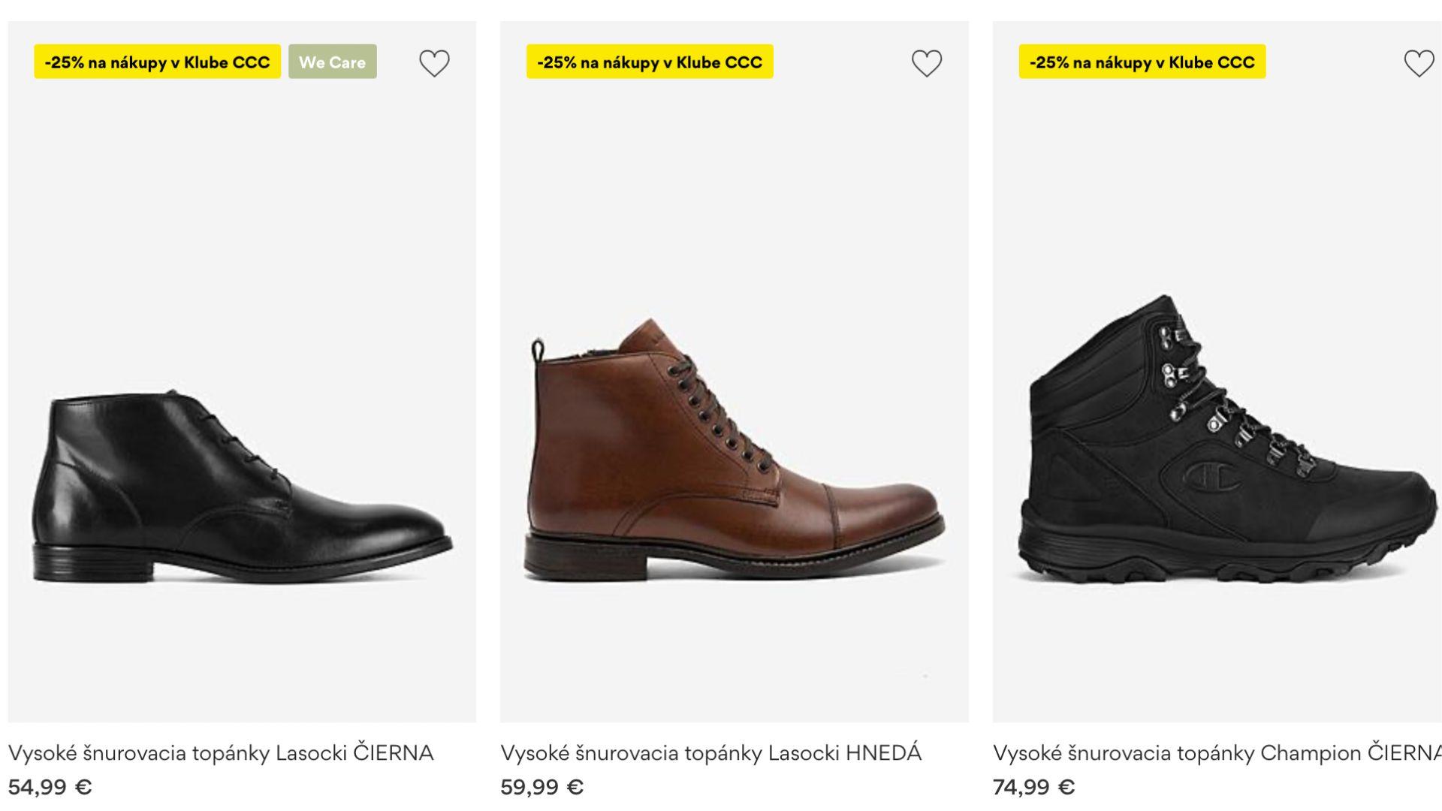Click the 54,99 € price

click(50, 787)
